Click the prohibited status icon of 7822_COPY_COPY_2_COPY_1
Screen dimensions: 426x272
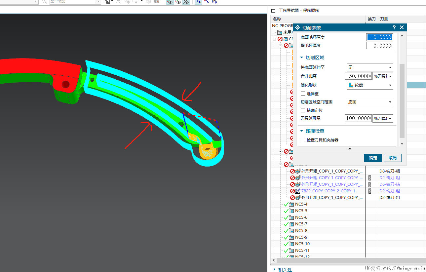[292, 191]
